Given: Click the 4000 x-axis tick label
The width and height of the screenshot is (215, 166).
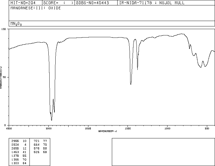Looking at the screenshot, I should point(9,128).
